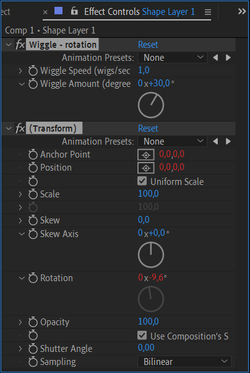Open the Sampling Bilinear dropdown

coord(184,362)
